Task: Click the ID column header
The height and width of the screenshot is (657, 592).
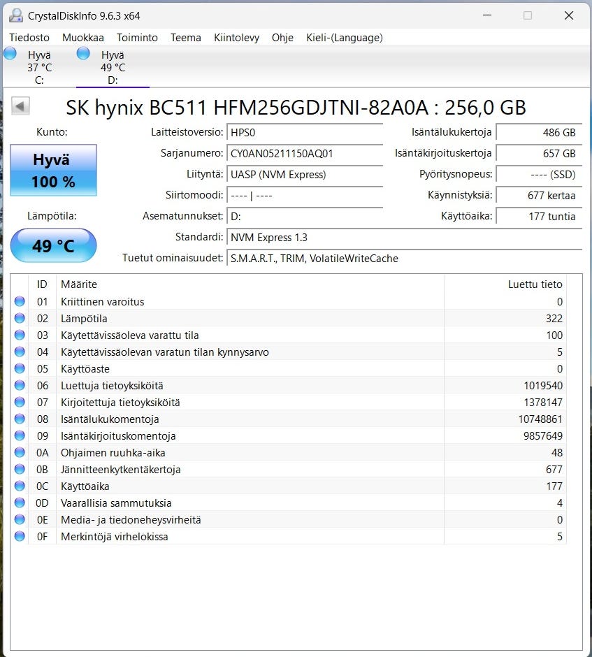Action: (42, 284)
